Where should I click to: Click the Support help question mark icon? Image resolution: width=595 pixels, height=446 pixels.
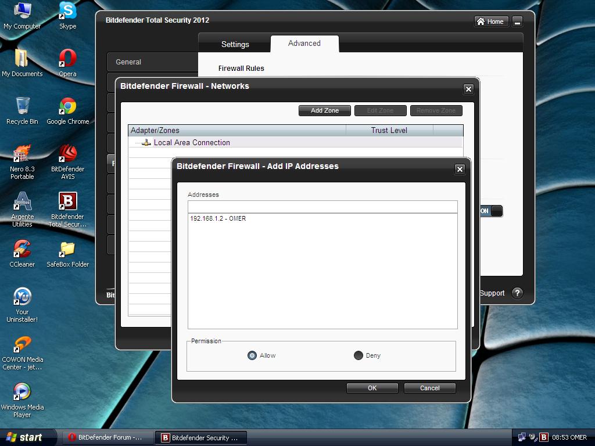[x=517, y=293]
